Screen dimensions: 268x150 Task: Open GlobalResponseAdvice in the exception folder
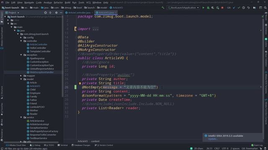42,69
